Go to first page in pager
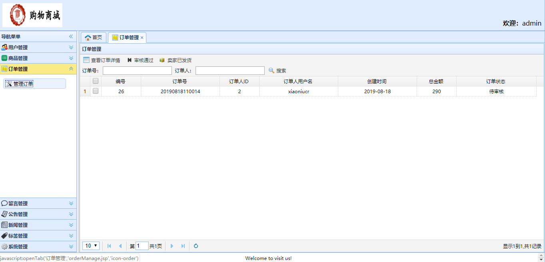This screenshot has width=545, height=262. pos(109,246)
